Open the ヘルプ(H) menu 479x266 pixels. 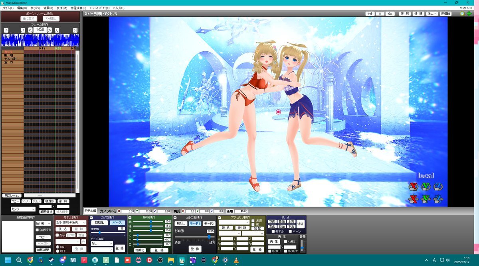point(119,8)
